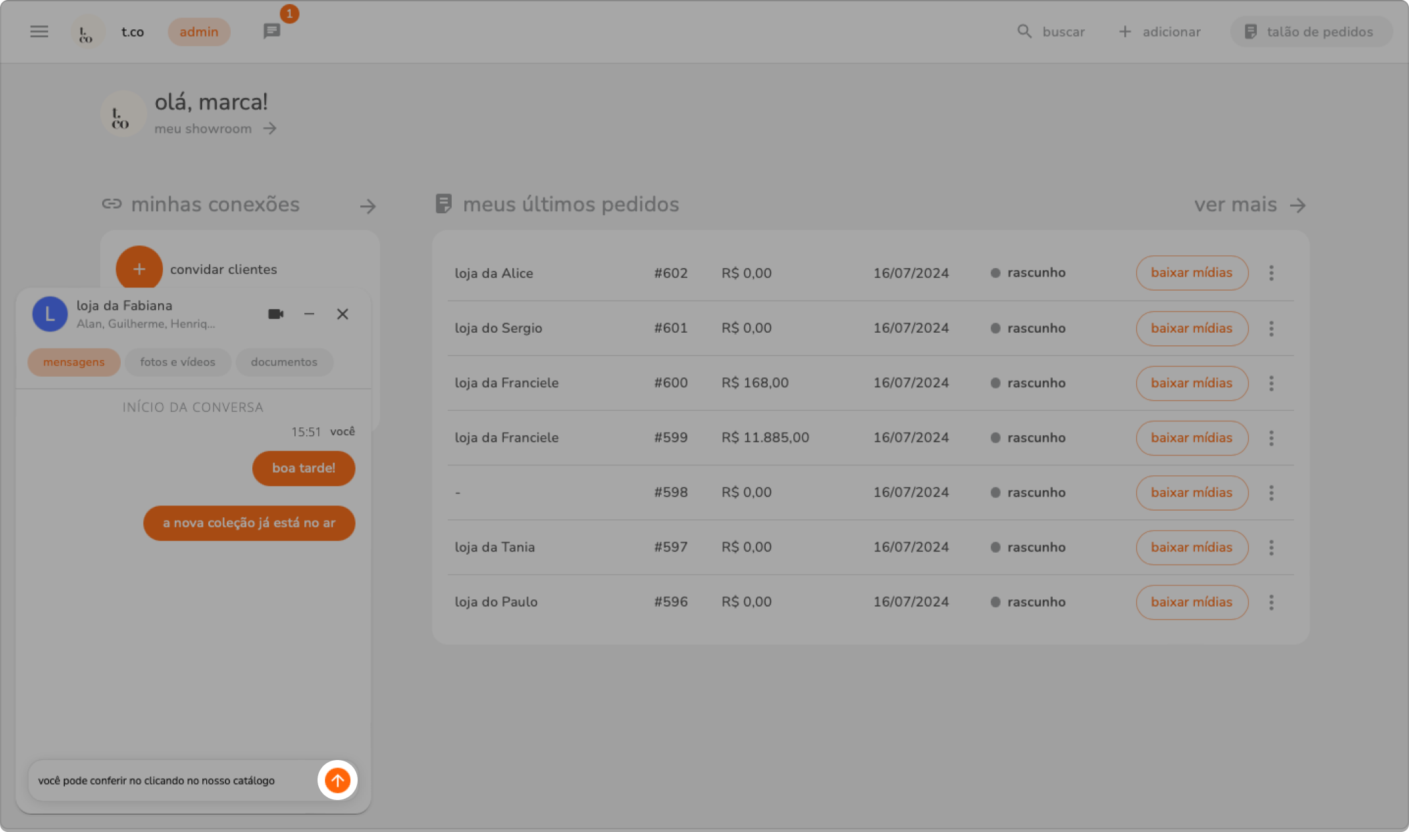Send the typed chat message
The height and width of the screenshot is (832, 1409).
click(338, 780)
